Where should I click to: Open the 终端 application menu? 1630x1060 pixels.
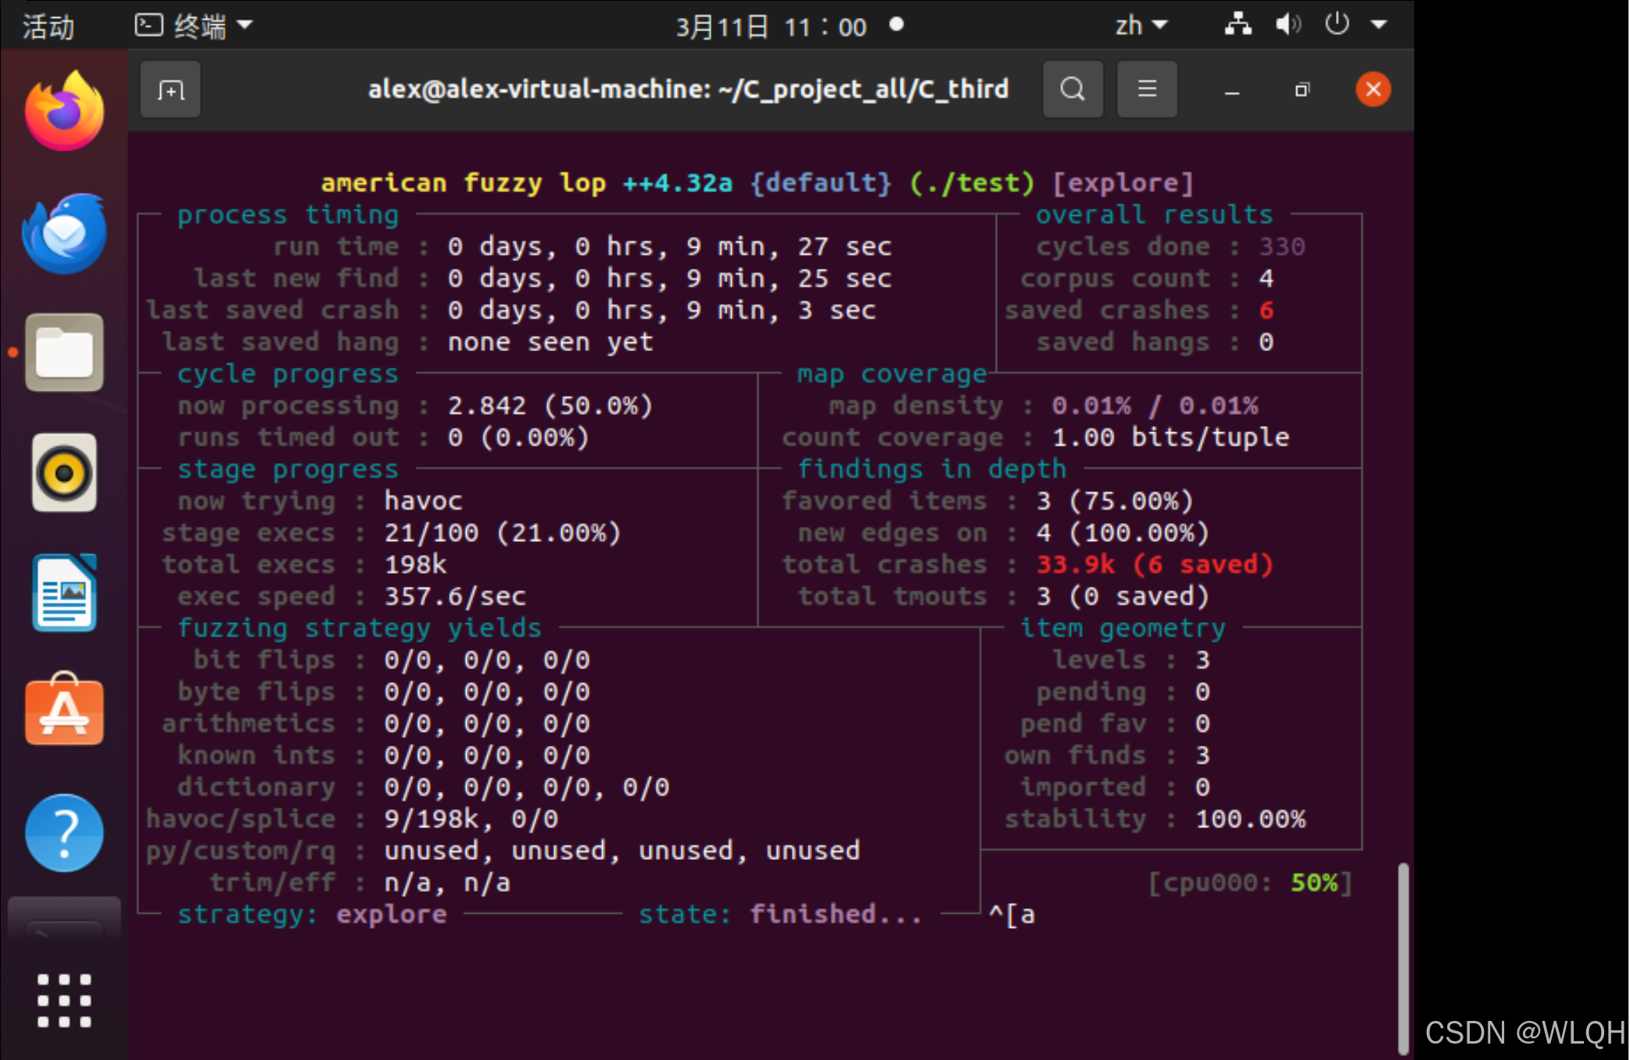193,26
